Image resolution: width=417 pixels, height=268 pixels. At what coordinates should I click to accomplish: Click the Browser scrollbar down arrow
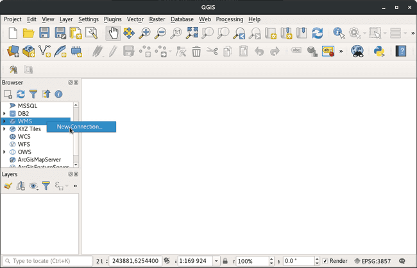[x=76, y=165]
